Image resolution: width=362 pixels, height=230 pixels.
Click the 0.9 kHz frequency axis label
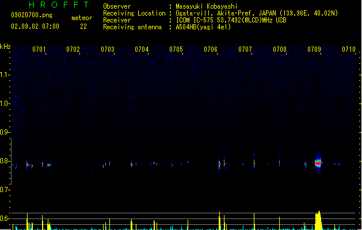[x=5, y=132]
